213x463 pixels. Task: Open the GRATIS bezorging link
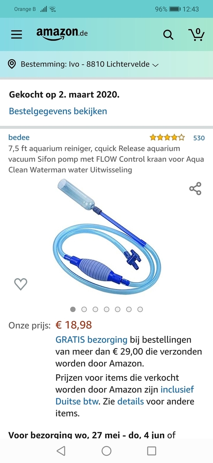point(91,340)
